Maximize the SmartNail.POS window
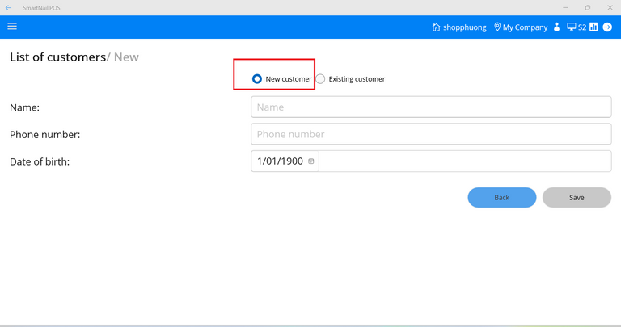 pos(588,8)
